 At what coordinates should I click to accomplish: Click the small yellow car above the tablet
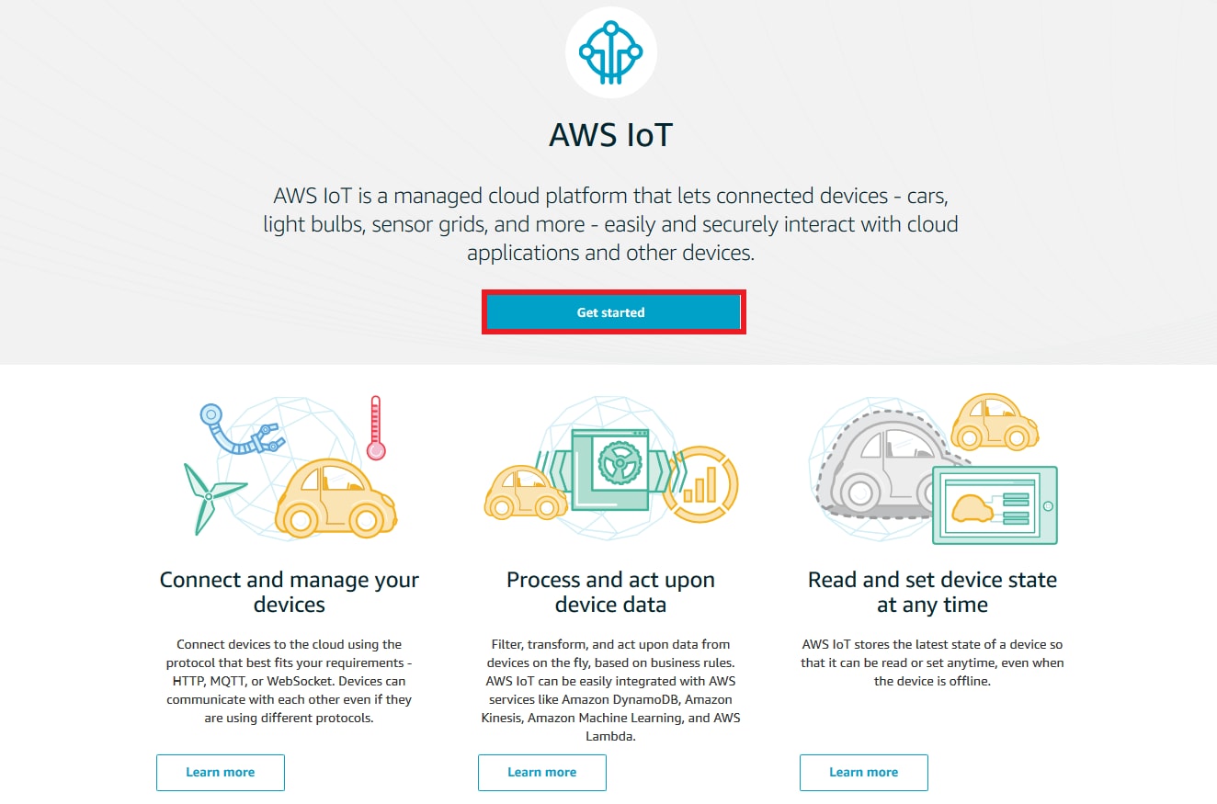click(x=993, y=423)
